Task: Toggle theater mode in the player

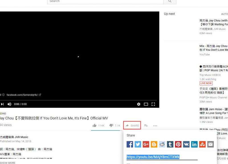Action: point(146,104)
